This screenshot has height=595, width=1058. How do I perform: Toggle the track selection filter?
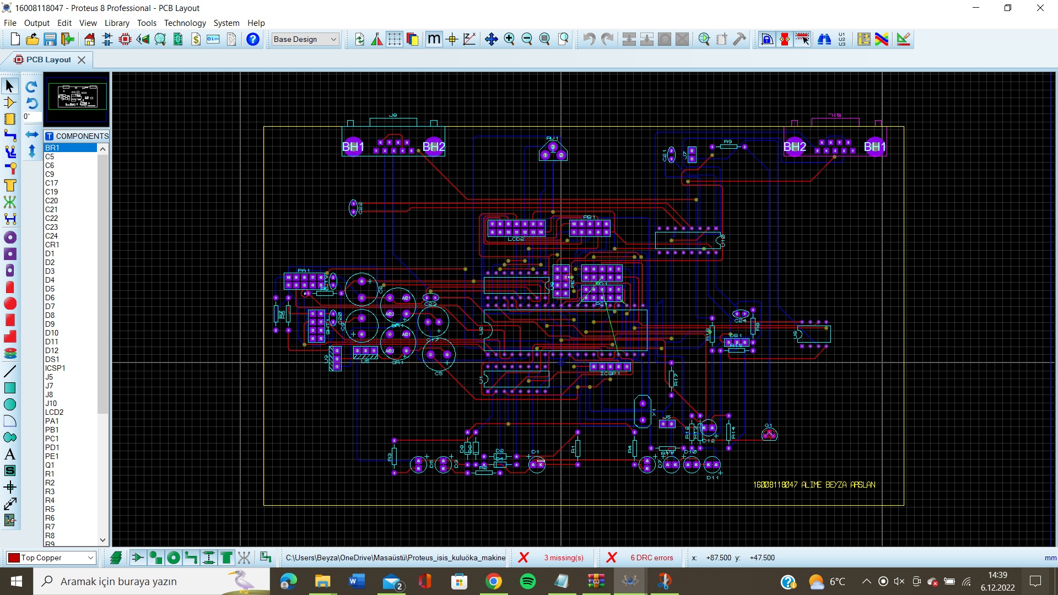(x=191, y=558)
